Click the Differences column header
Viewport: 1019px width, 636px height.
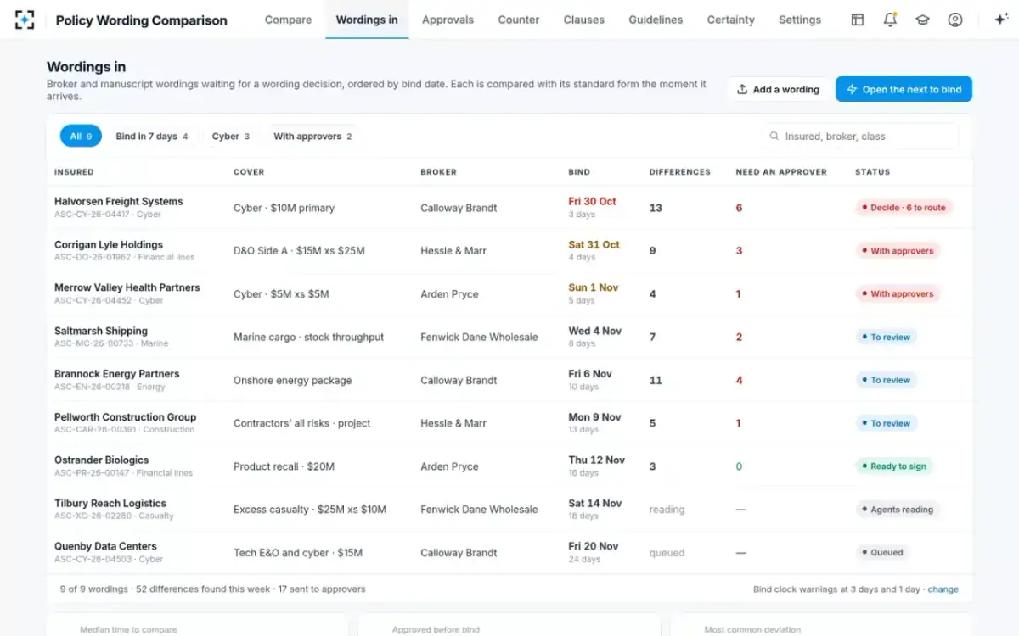(x=679, y=172)
